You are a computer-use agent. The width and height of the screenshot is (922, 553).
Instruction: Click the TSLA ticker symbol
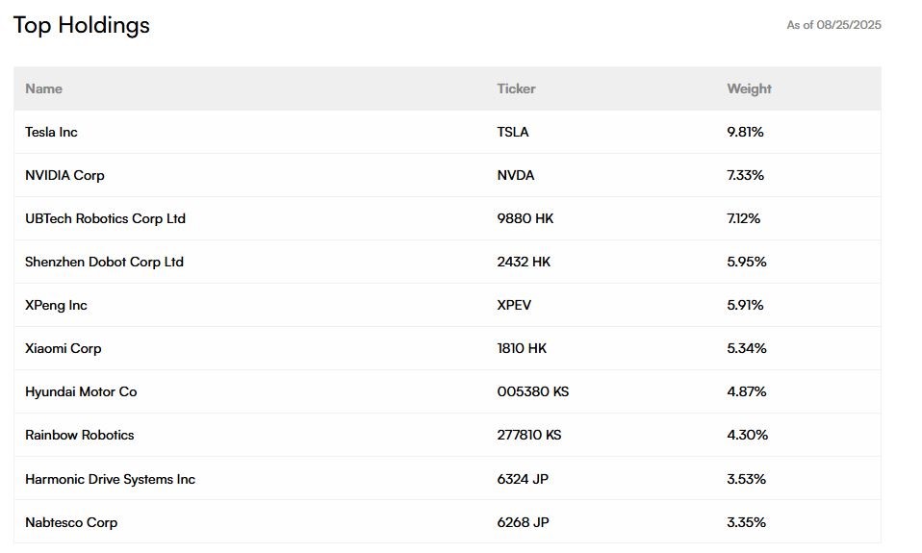click(512, 132)
